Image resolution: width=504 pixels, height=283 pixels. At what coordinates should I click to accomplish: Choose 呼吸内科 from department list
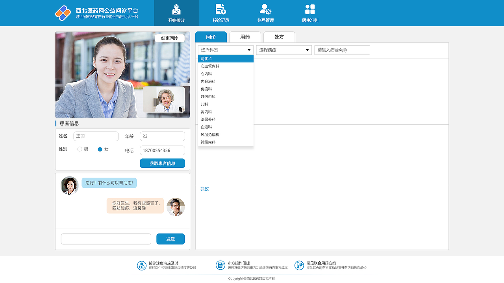[x=226, y=97]
